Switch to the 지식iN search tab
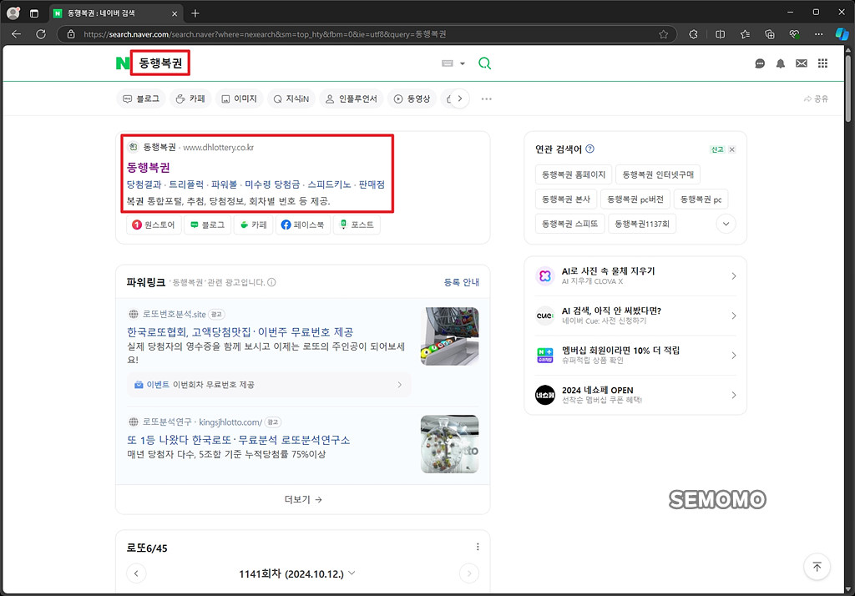This screenshot has height=596, width=855. click(x=291, y=98)
